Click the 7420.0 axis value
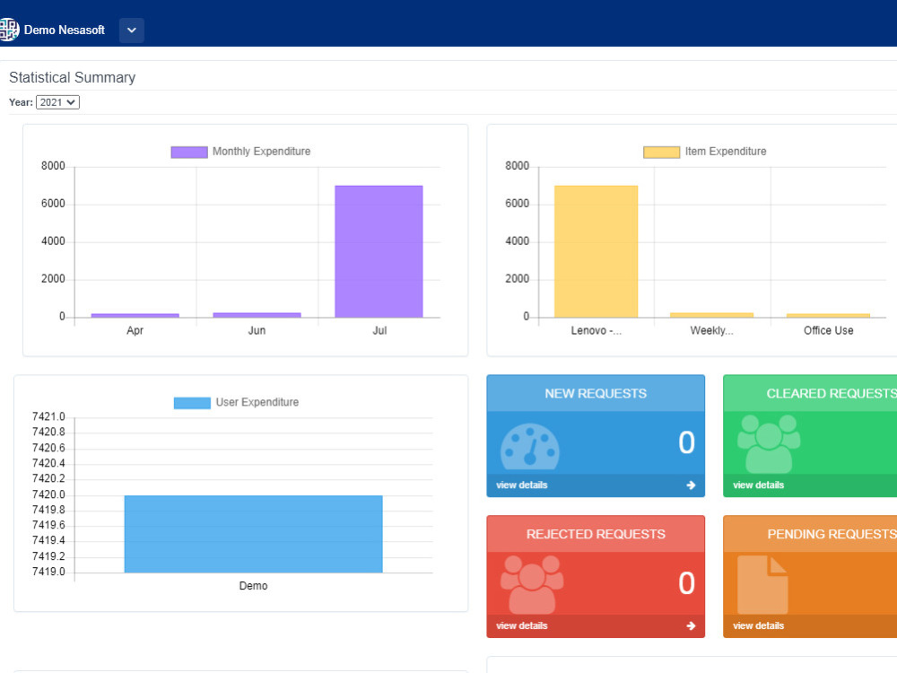 48,494
